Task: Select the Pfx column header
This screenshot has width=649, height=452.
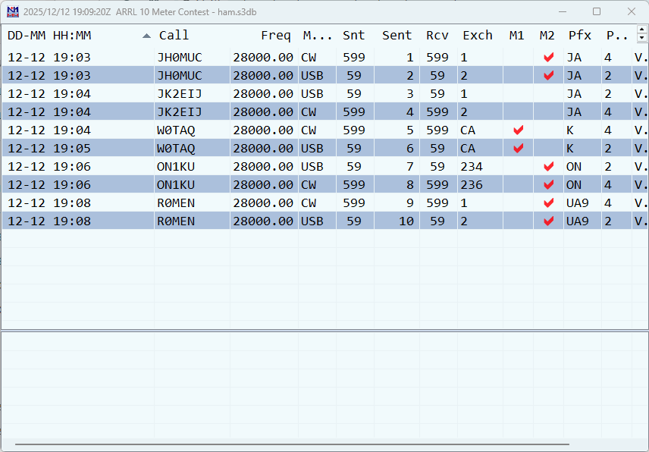Action: point(580,36)
